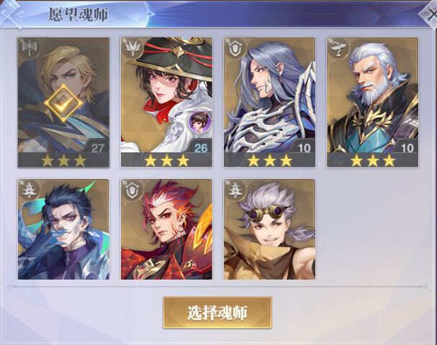Select the long silver-haired armored hero card
The image size is (437, 345).
269,102
